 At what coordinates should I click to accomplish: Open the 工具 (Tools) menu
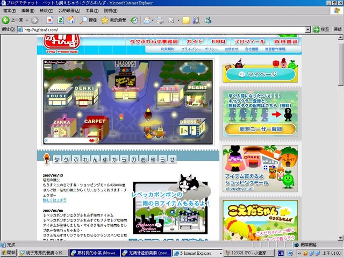click(92, 11)
